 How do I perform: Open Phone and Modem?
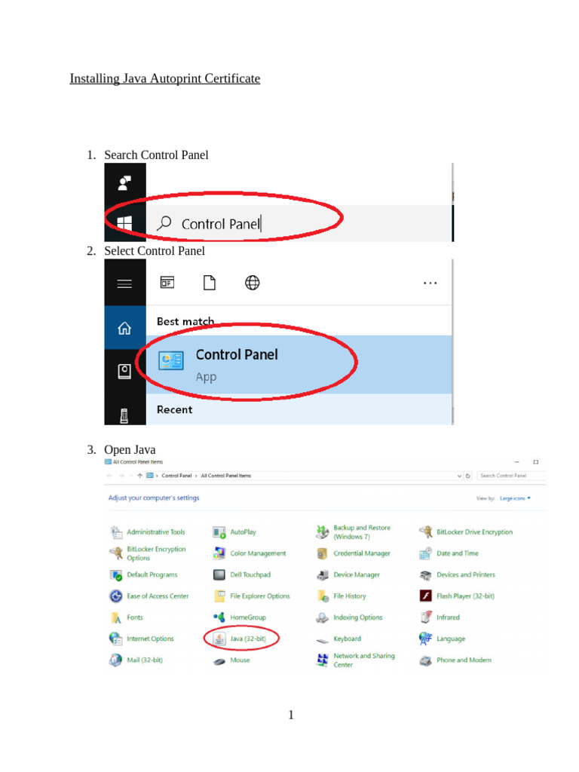pos(455,660)
